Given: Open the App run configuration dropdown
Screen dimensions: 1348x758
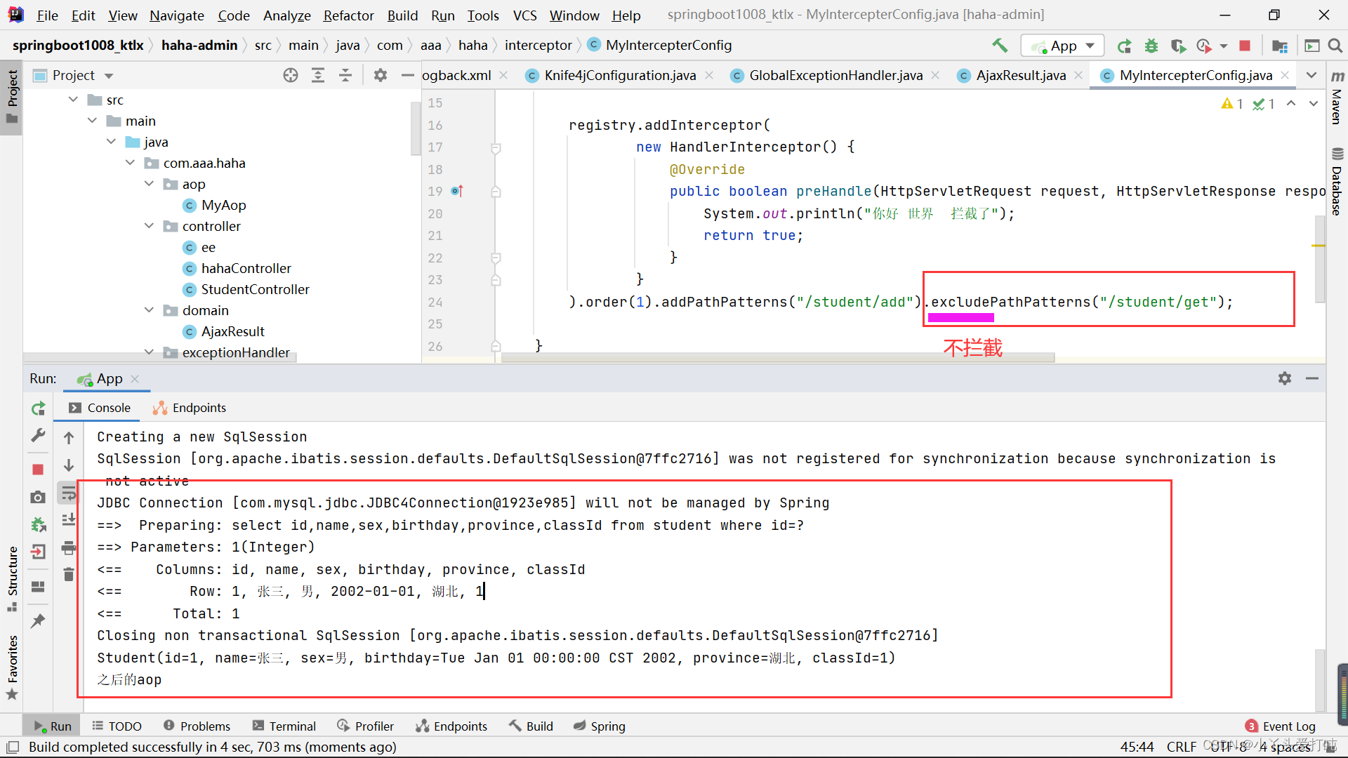Looking at the screenshot, I should point(1062,46).
